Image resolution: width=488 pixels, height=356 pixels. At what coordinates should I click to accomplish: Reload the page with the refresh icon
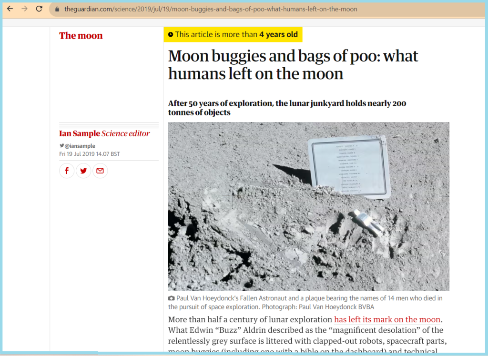pos(39,9)
